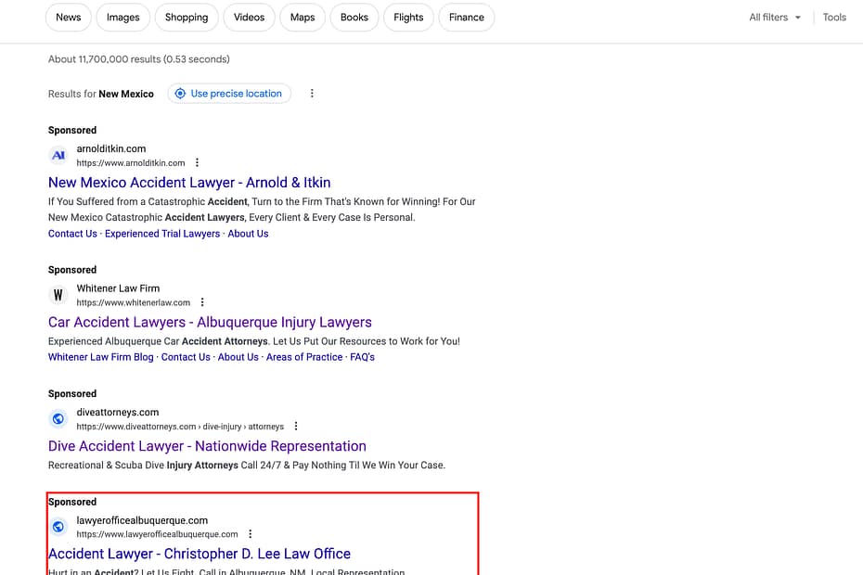Open diveattorneys.com ad three-dot menu
This screenshot has height=575, width=863.
[296, 426]
